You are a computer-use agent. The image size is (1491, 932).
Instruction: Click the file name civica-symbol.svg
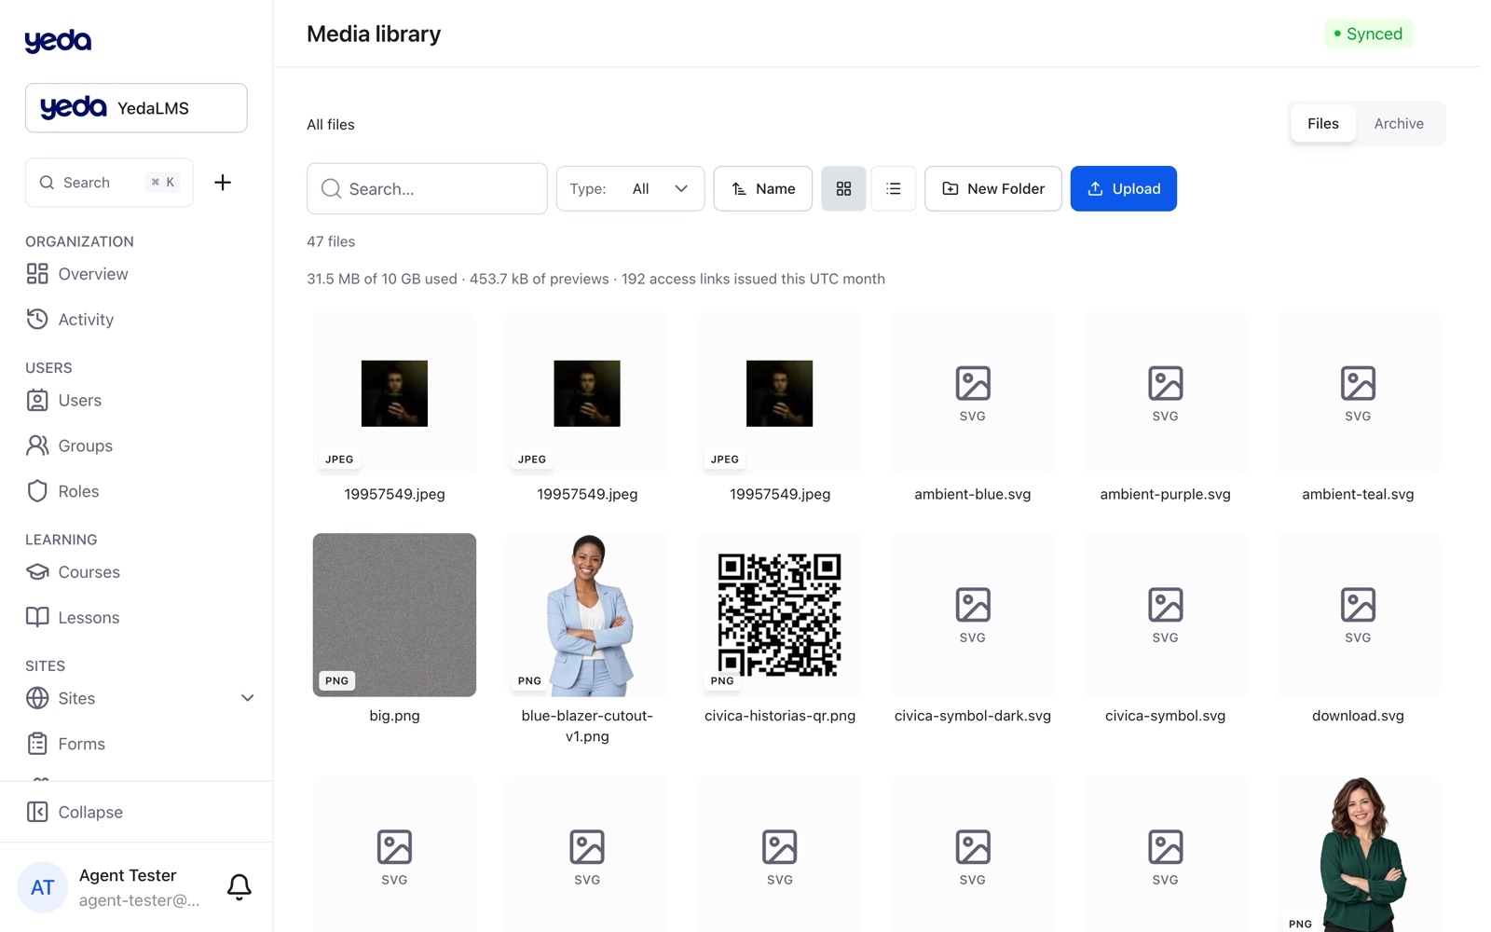click(1165, 716)
